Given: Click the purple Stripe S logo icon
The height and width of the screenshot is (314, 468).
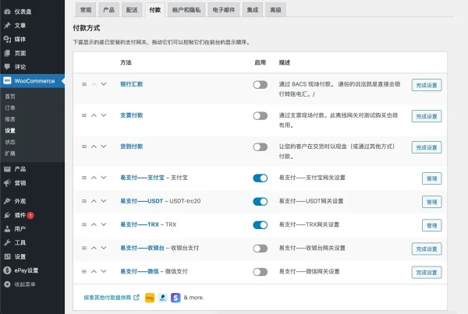Looking at the screenshot, I should point(175,298).
